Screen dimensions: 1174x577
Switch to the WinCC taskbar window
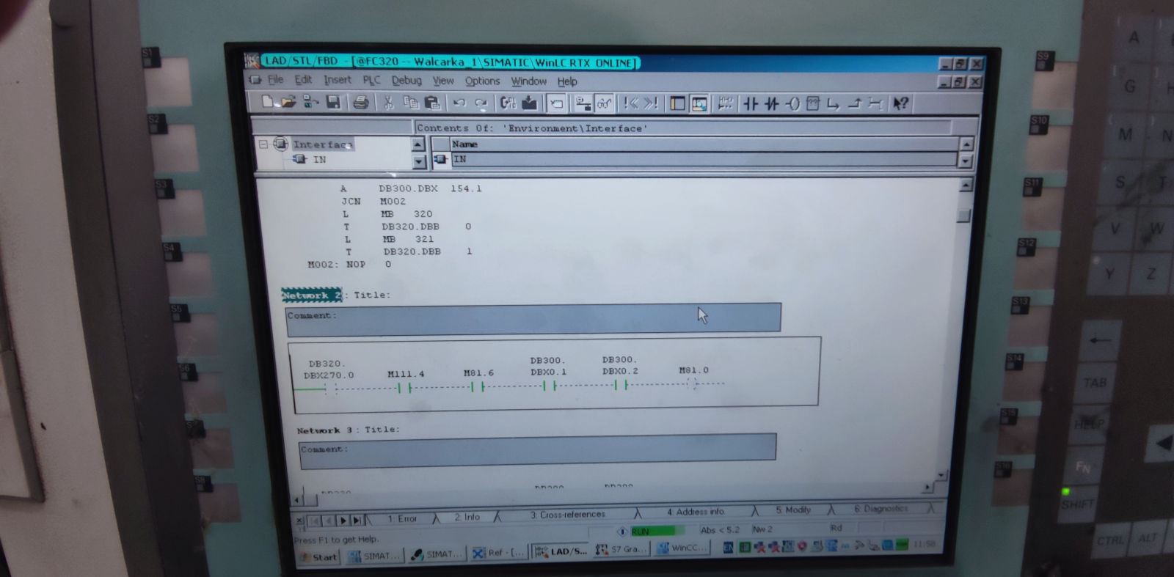click(682, 548)
